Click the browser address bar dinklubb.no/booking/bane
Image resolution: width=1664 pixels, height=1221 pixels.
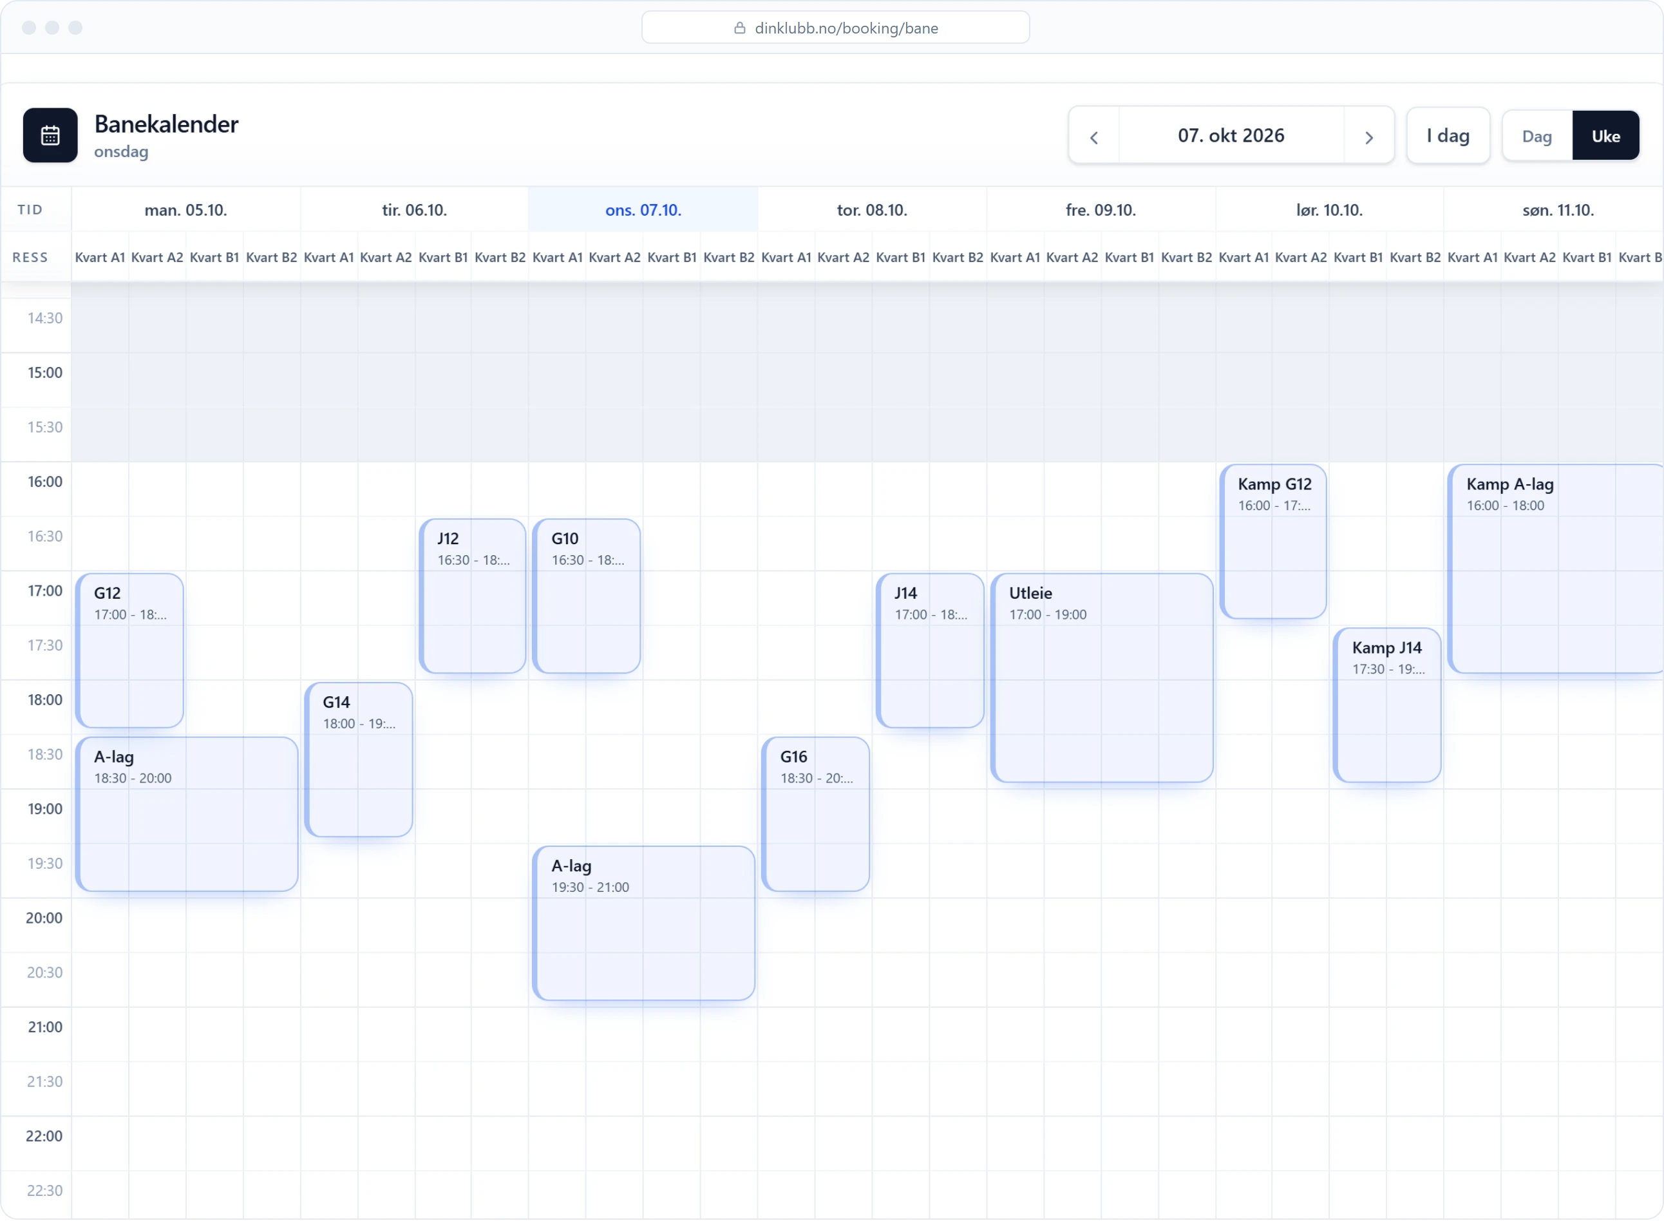pos(835,28)
